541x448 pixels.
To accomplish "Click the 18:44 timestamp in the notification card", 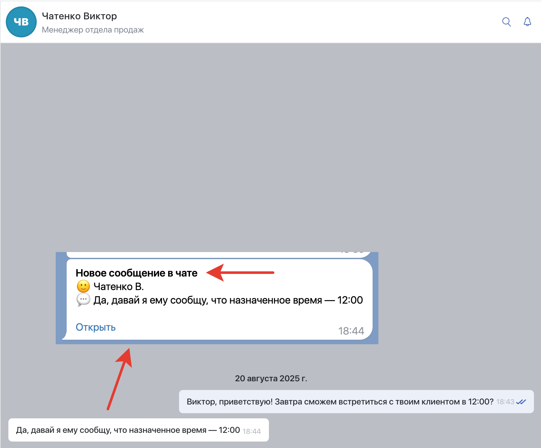I will (x=351, y=331).
